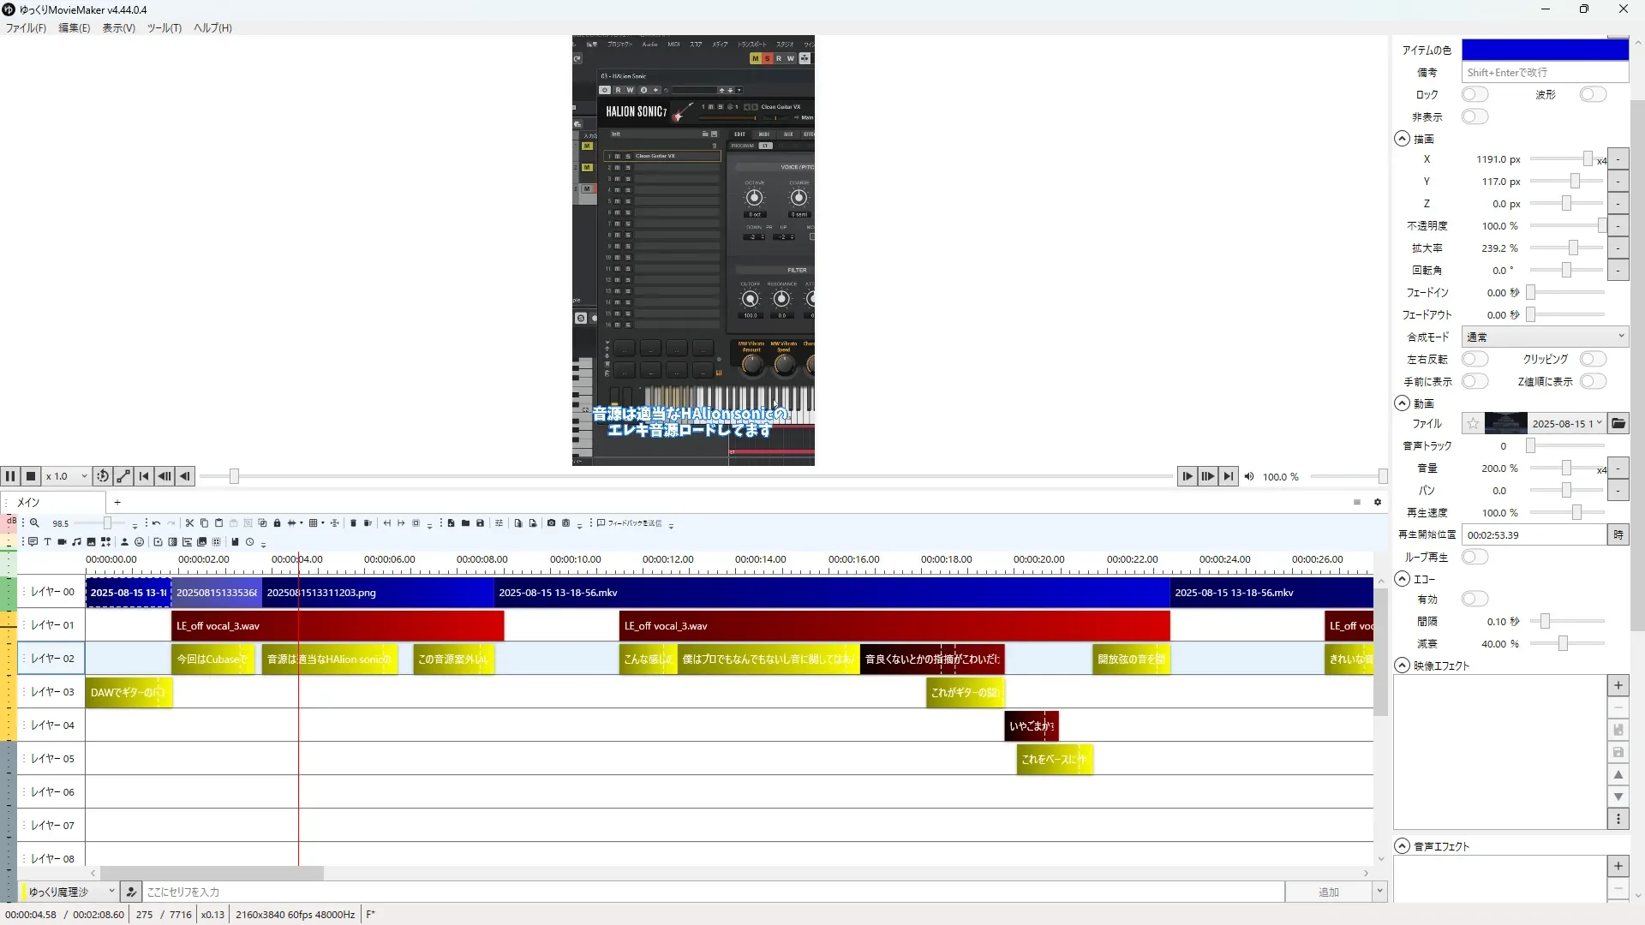Screen dimensions: 1645x925
Task: Toggle the 左右反転 horizontal flip switch
Action: click(x=1474, y=359)
